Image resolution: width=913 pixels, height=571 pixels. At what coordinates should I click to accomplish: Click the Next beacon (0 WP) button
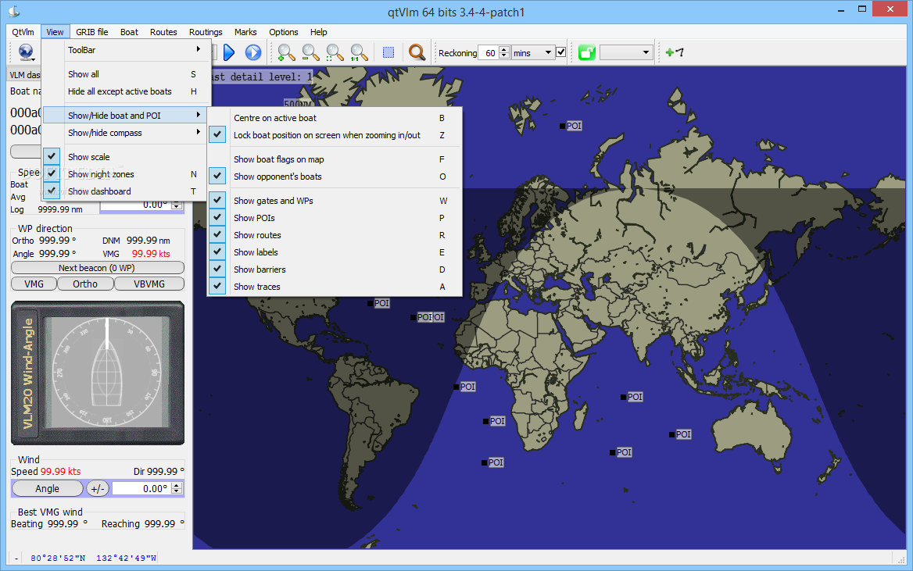(97, 268)
